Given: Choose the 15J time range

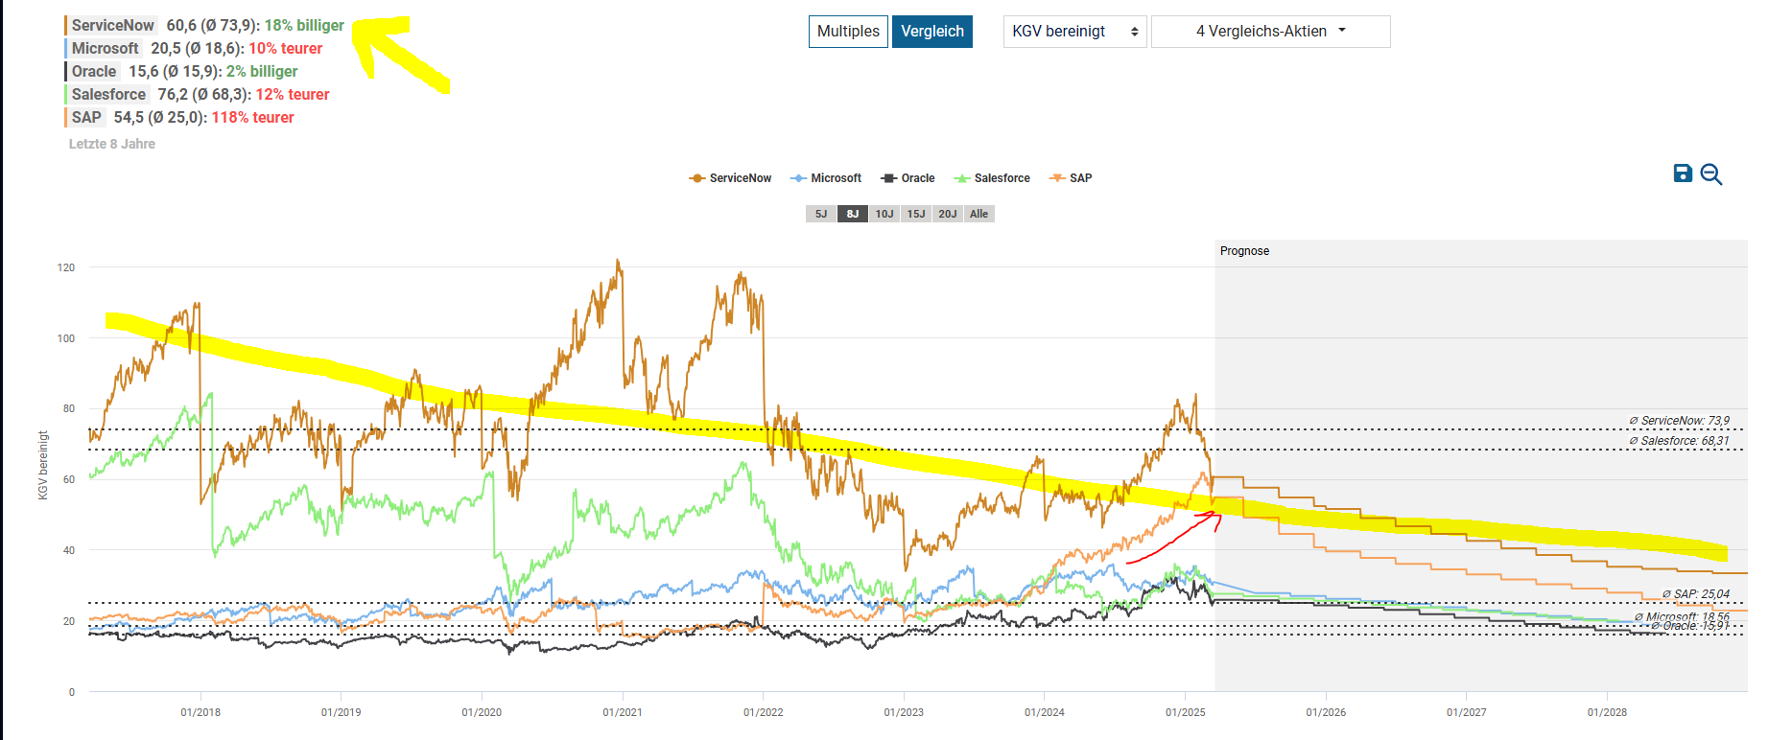Looking at the screenshot, I should [x=916, y=214].
